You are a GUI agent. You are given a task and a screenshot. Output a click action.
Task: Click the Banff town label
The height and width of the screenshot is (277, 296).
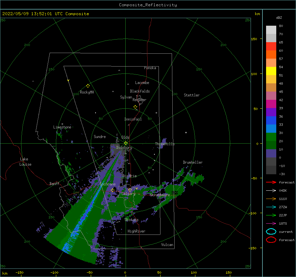click(x=54, y=183)
